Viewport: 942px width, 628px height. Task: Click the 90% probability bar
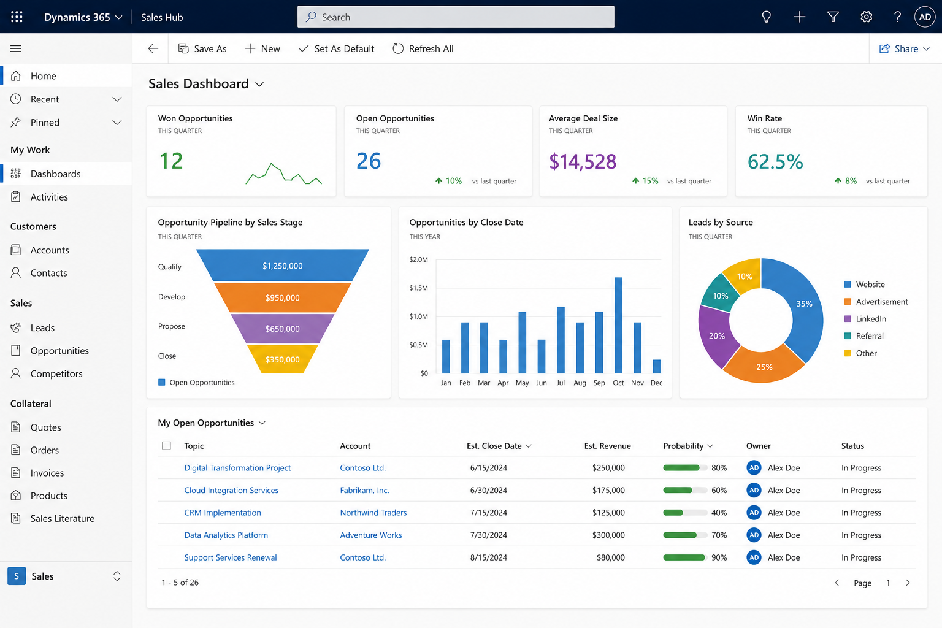[685, 557]
